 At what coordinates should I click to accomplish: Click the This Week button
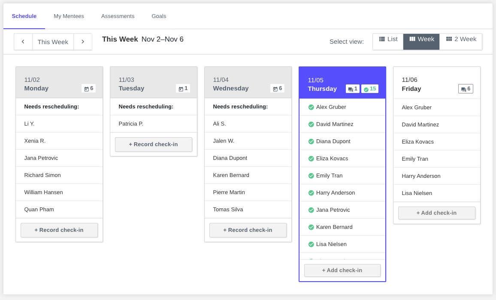pyautogui.click(x=53, y=42)
